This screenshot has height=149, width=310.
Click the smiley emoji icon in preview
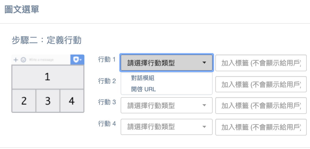pos(23,60)
